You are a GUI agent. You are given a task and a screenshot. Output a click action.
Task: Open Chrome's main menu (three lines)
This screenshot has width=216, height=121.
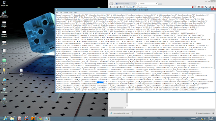pos(213,7)
